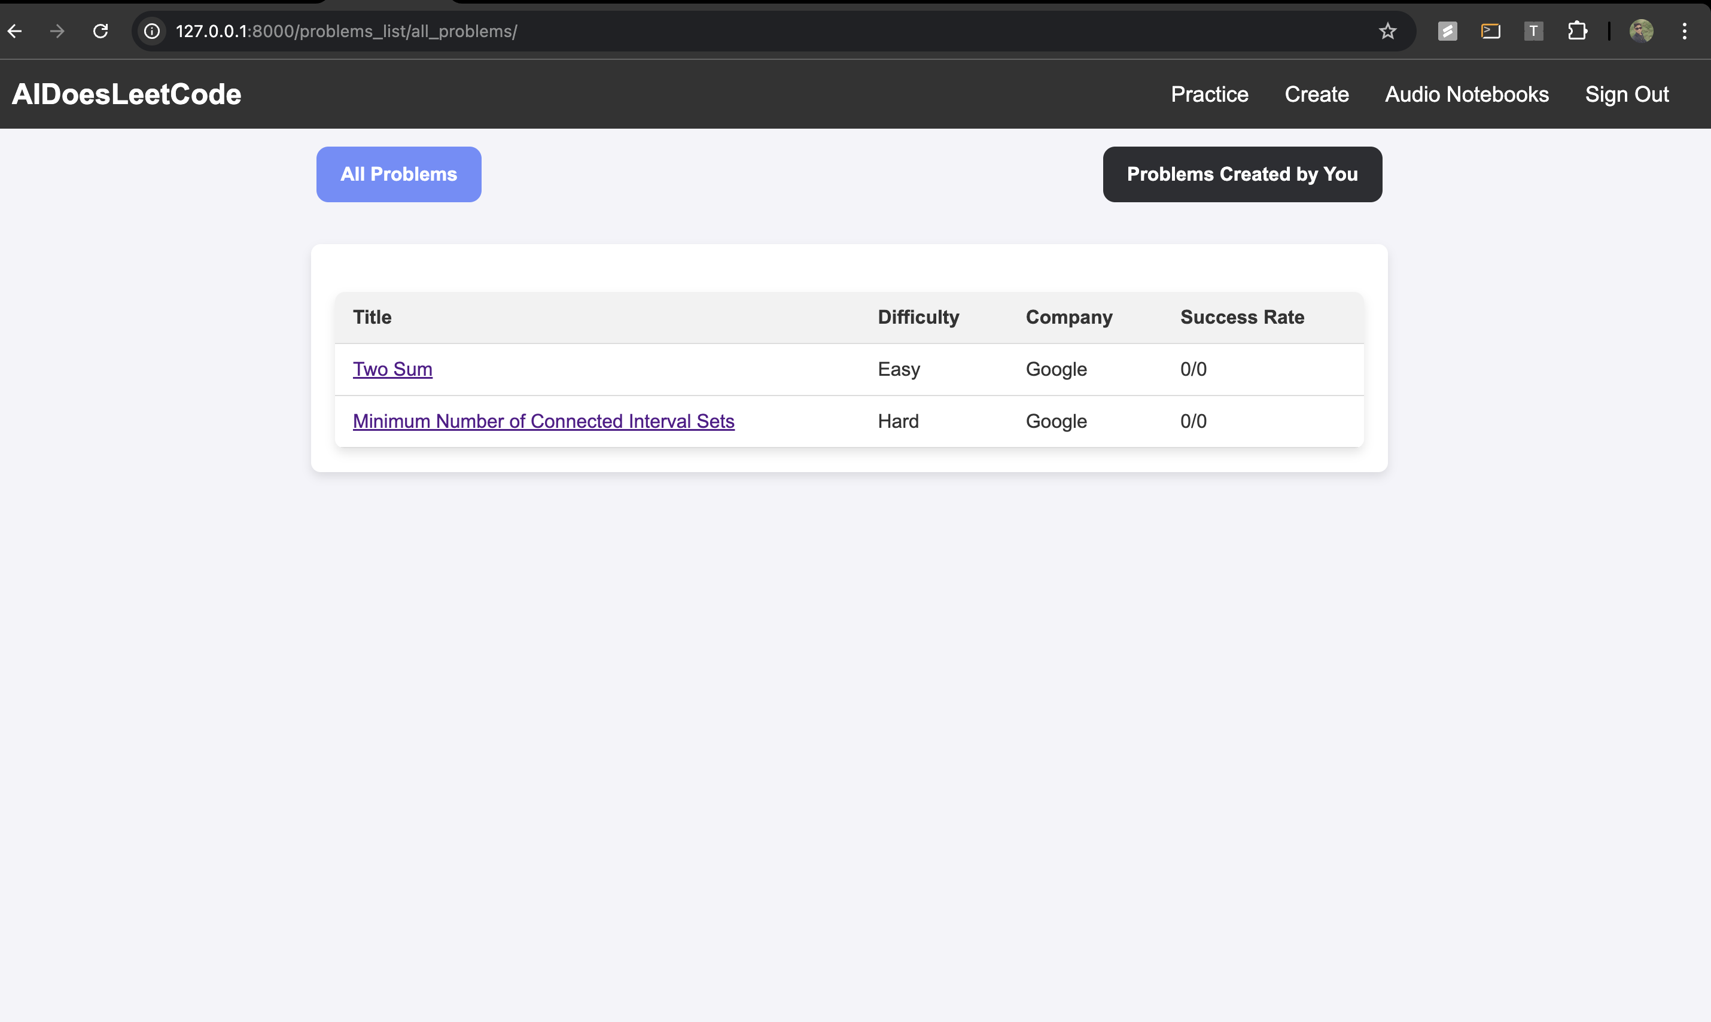Show Problems Created by You
The image size is (1711, 1022).
point(1242,174)
